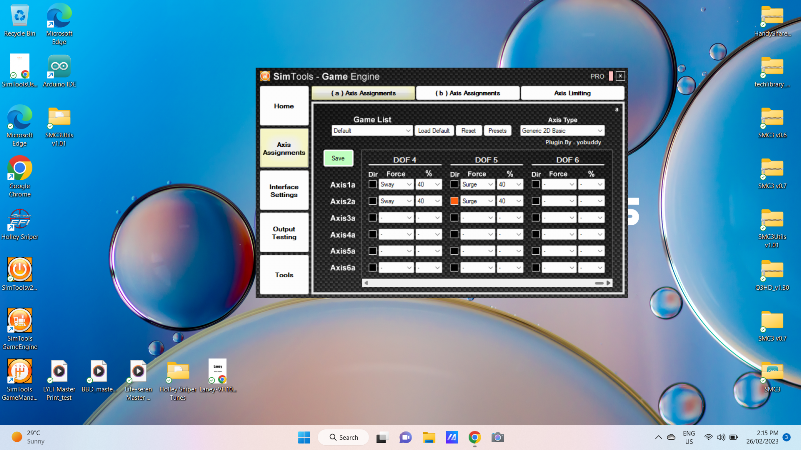Image resolution: width=801 pixels, height=450 pixels.
Task: Open SMC3Utils v1.01 folder beside Edge
Action: (x=59, y=126)
